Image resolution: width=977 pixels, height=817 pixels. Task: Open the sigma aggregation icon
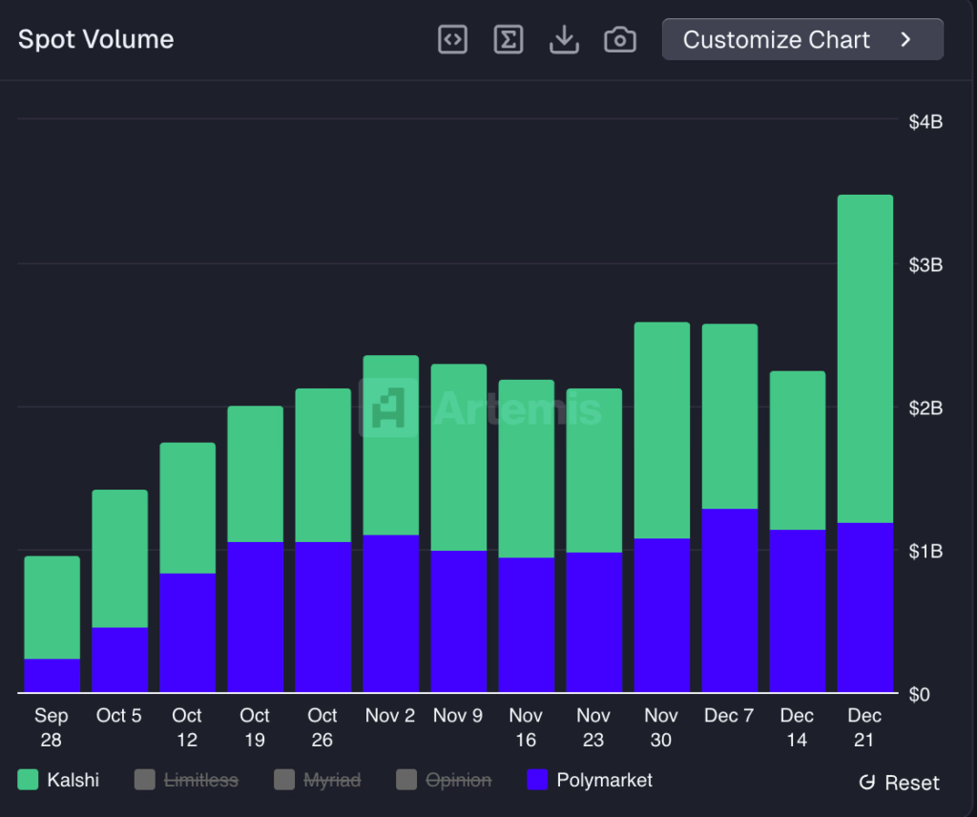pyautogui.click(x=509, y=39)
